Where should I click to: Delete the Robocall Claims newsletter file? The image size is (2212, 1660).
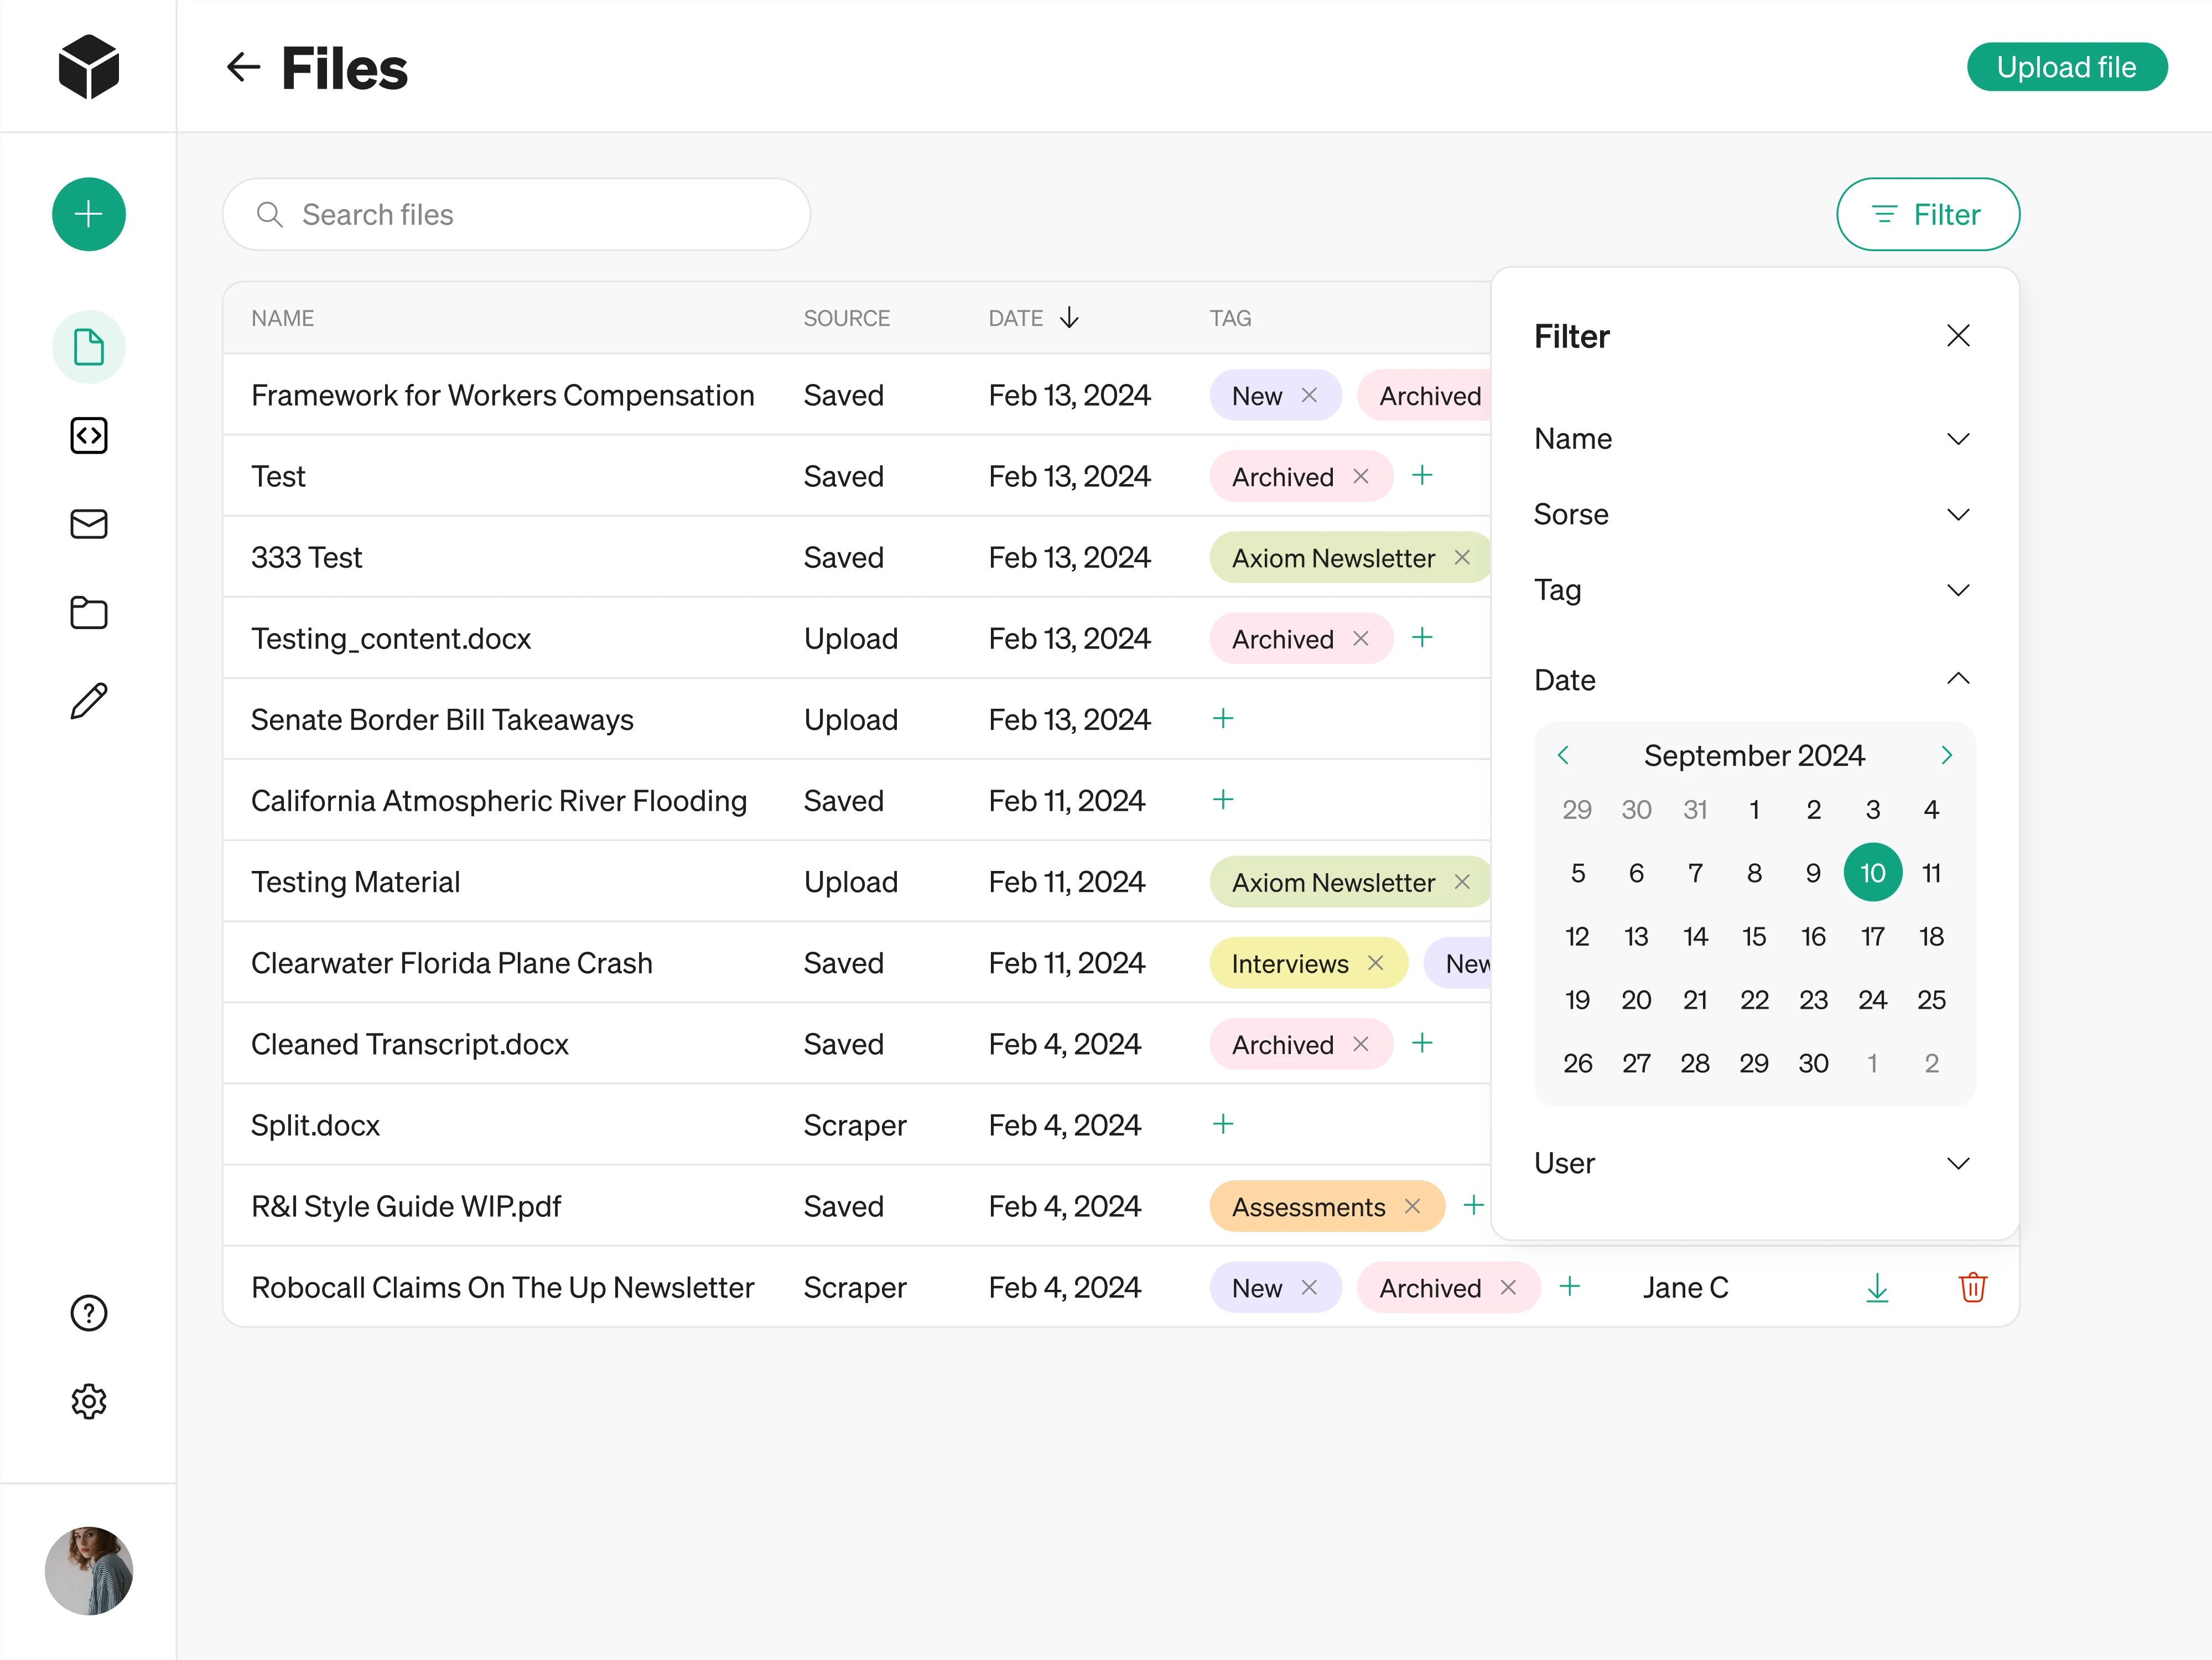point(1972,1287)
